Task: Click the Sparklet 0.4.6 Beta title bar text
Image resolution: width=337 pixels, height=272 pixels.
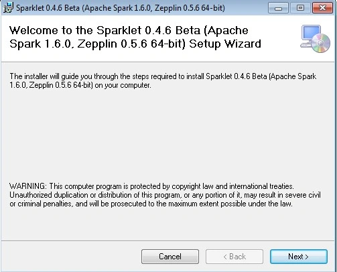Action: [x=121, y=8]
